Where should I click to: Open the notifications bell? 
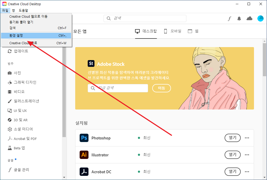(239, 18)
